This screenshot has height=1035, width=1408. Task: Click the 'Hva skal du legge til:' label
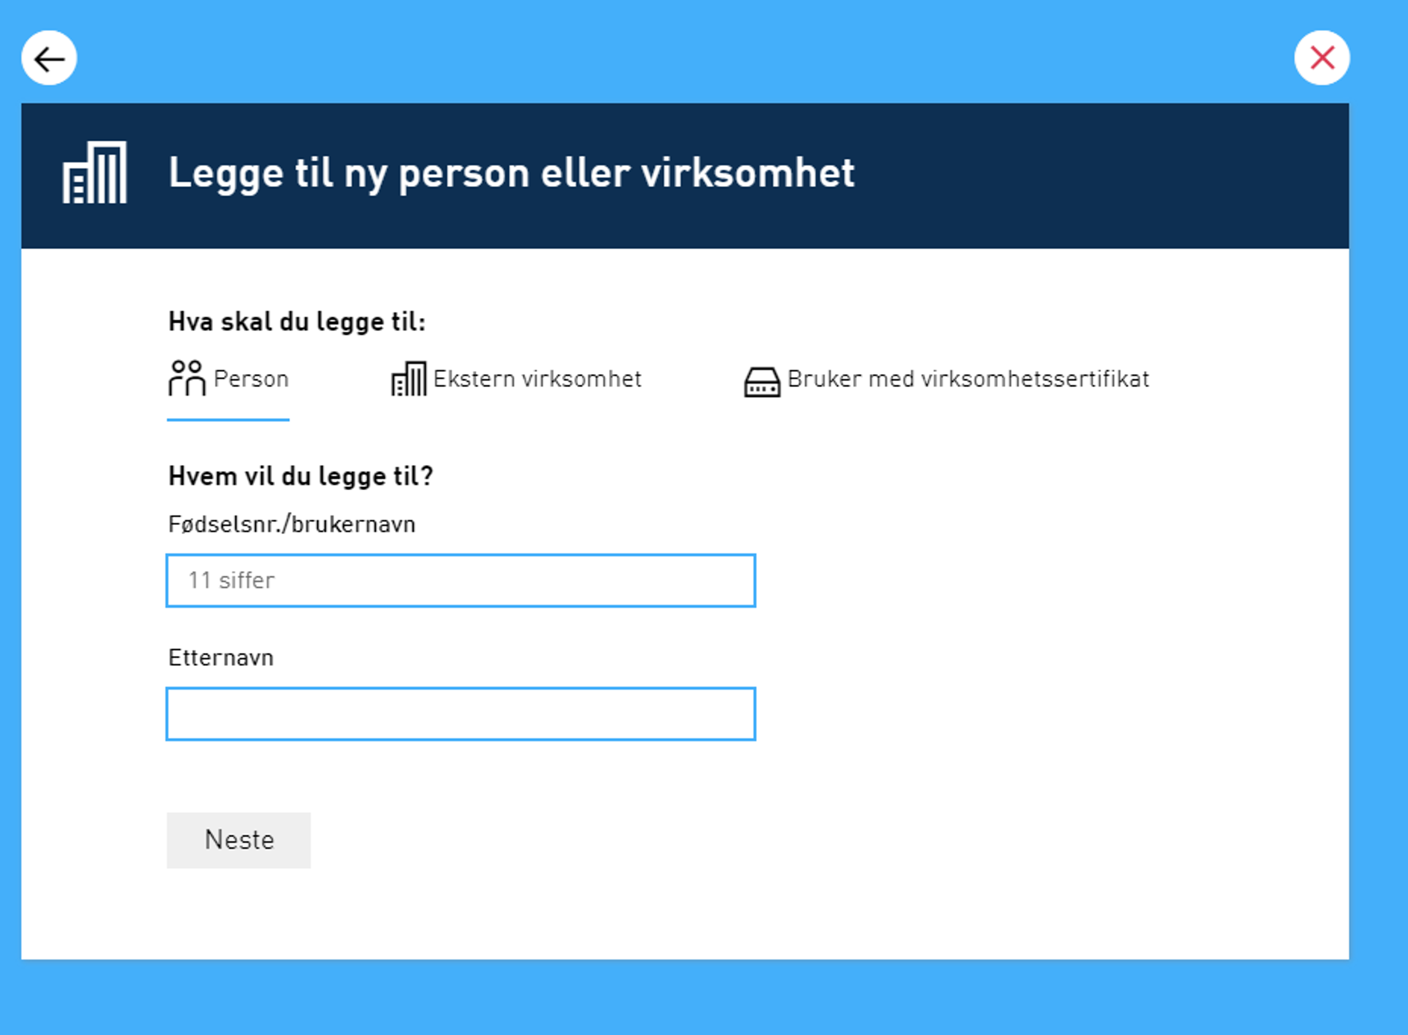(297, 322)
